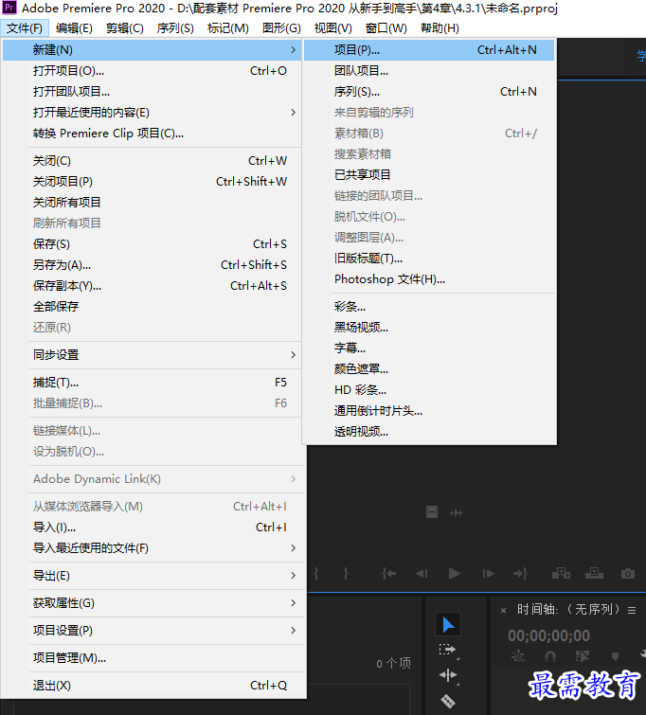Click the Mark Out brace icon

(x=346, y=574)
